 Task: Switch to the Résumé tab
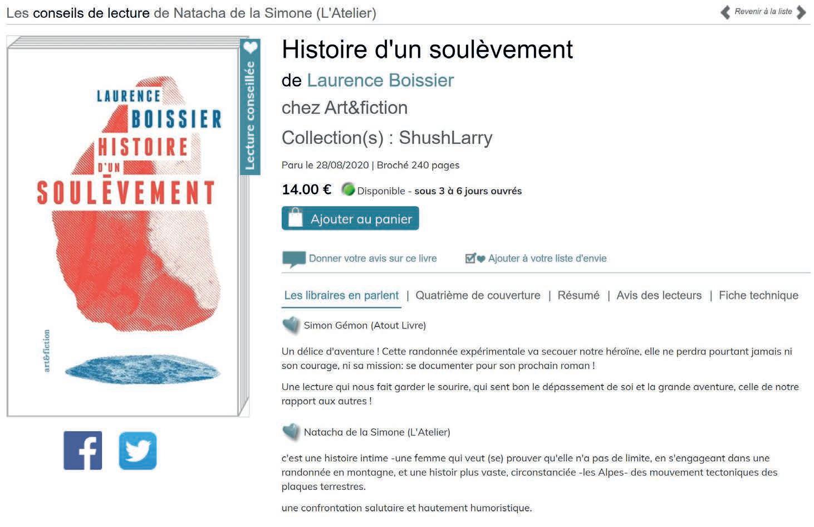pos(578,295)
